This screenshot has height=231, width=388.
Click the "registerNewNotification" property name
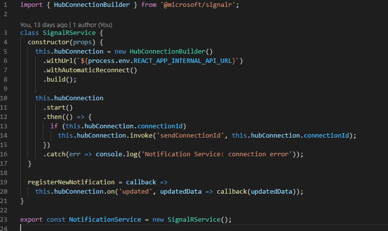[71, 182]
